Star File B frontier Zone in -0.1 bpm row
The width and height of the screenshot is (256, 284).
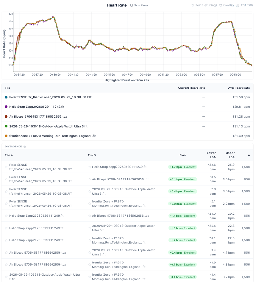pos(90,265)
